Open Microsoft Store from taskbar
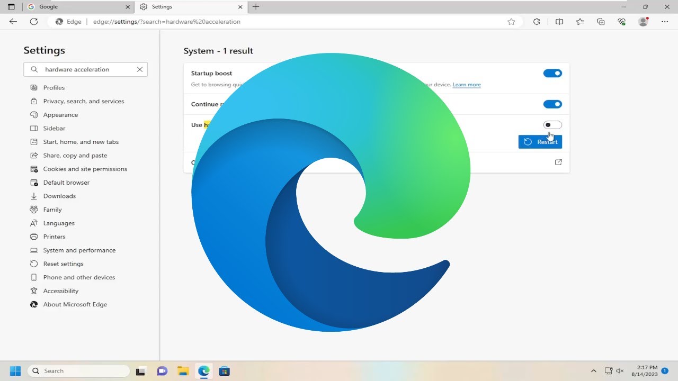678x381 pixels. tap(225, 371)
